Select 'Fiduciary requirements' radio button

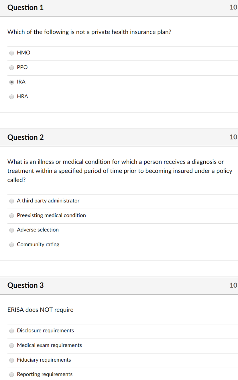click(11, 360)
